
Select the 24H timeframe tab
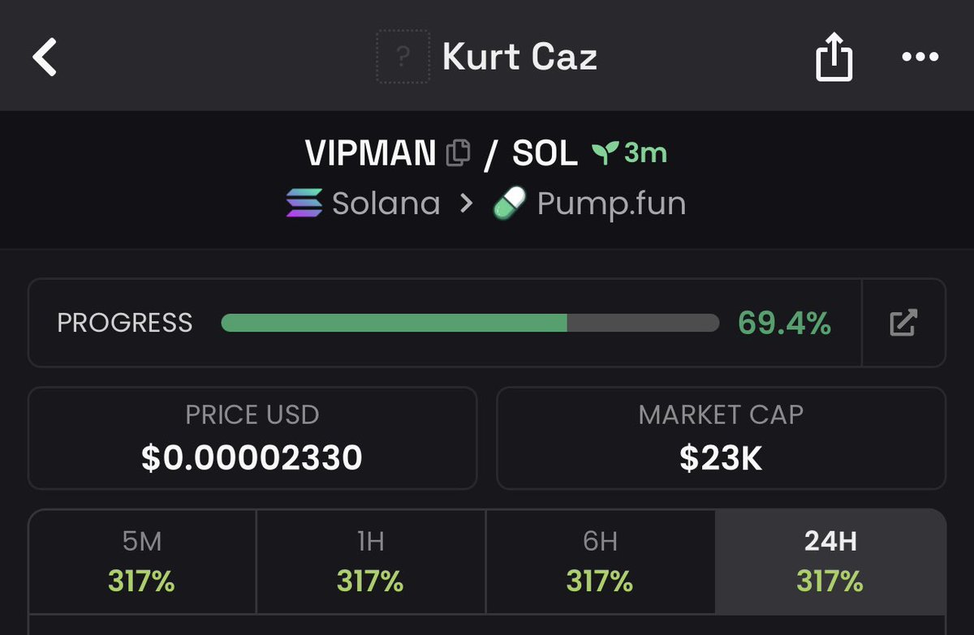click(830, 561)
